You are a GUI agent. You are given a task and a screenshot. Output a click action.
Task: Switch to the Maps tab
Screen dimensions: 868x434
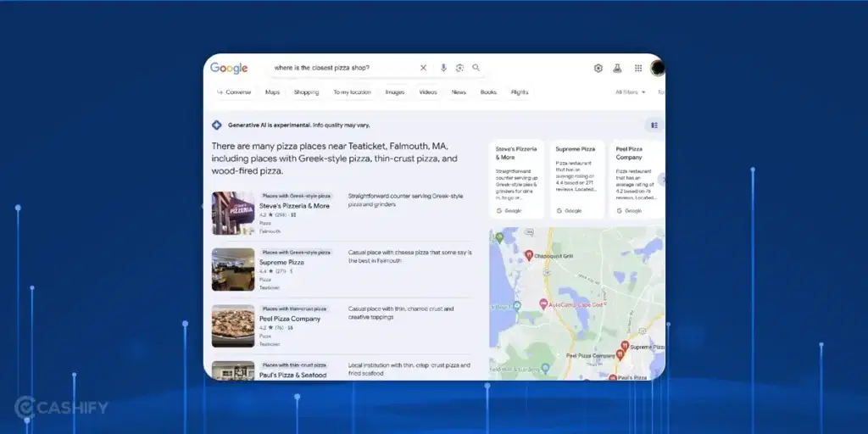[x=272, y=92]
